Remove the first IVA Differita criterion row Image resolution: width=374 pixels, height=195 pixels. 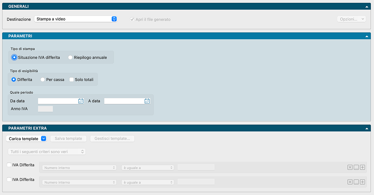350,168
